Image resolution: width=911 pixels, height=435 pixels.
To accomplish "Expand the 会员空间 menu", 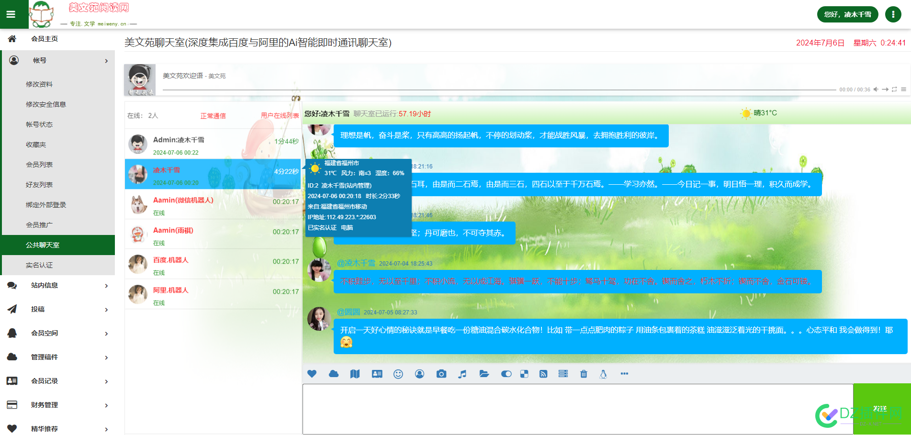I will tap(57, 333).
